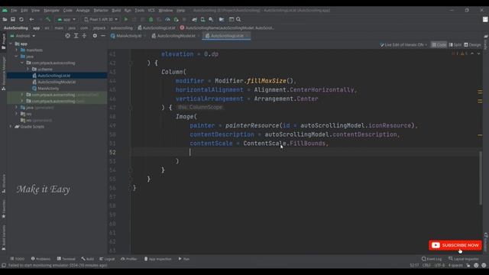The width and height of the screenshot is (489, 275).
Task: Click the Sync Project with Gradle icon
Action: click(x=195, y=19)
